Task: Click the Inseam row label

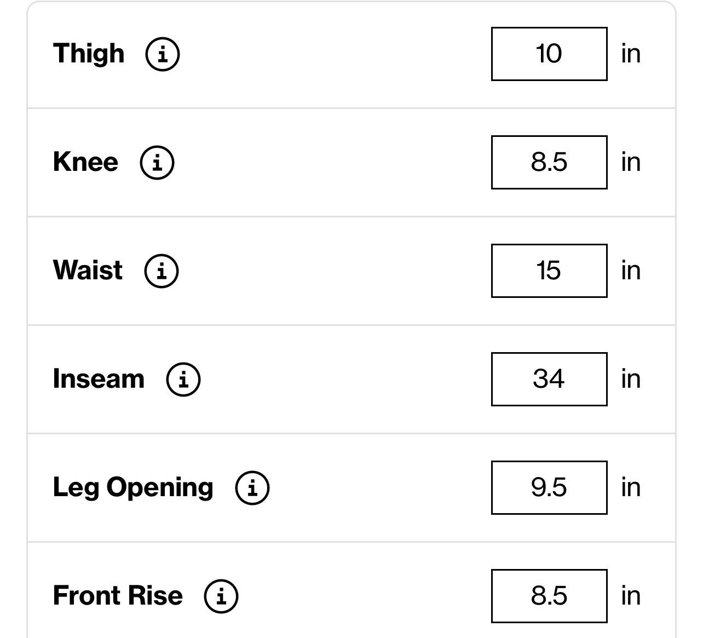Action: point(99,379)
